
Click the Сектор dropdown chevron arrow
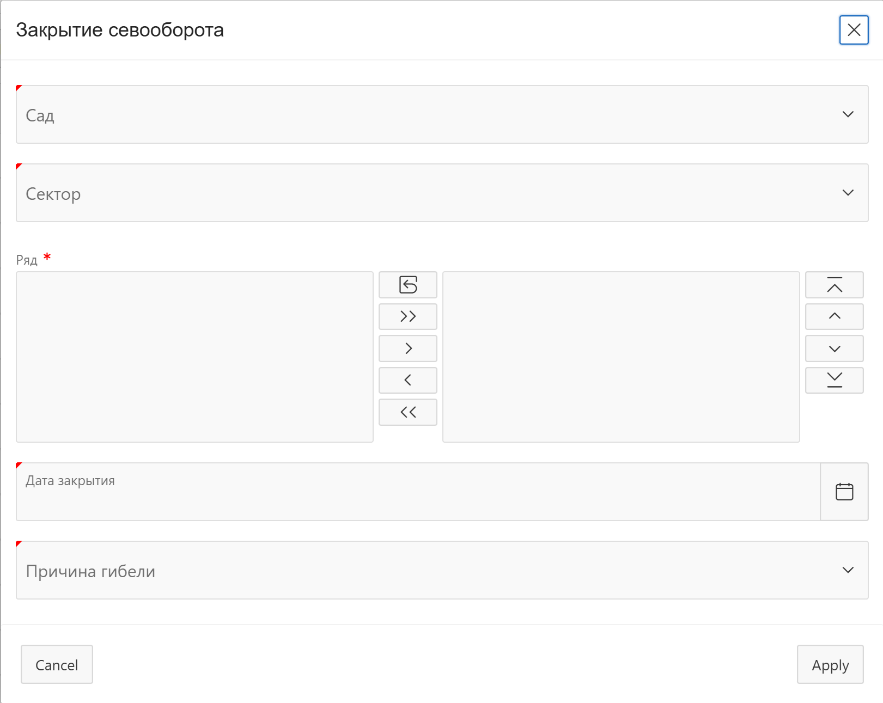coord(848,193)
